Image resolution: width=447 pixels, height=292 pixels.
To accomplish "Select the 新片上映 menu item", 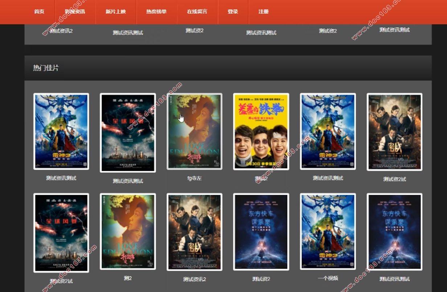I will [x=116, y=12].
